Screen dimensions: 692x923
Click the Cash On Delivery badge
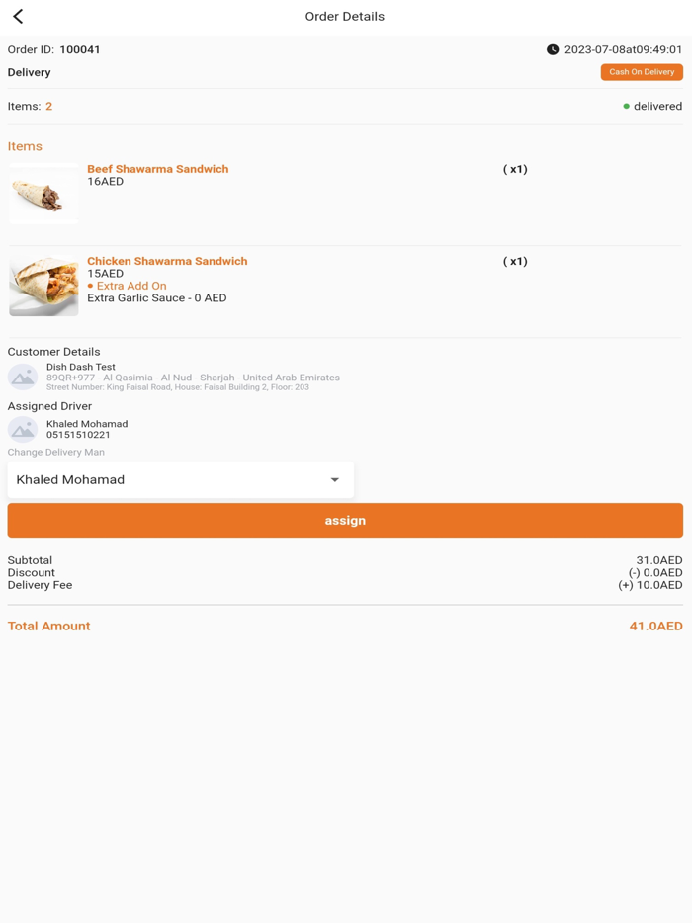641,71
